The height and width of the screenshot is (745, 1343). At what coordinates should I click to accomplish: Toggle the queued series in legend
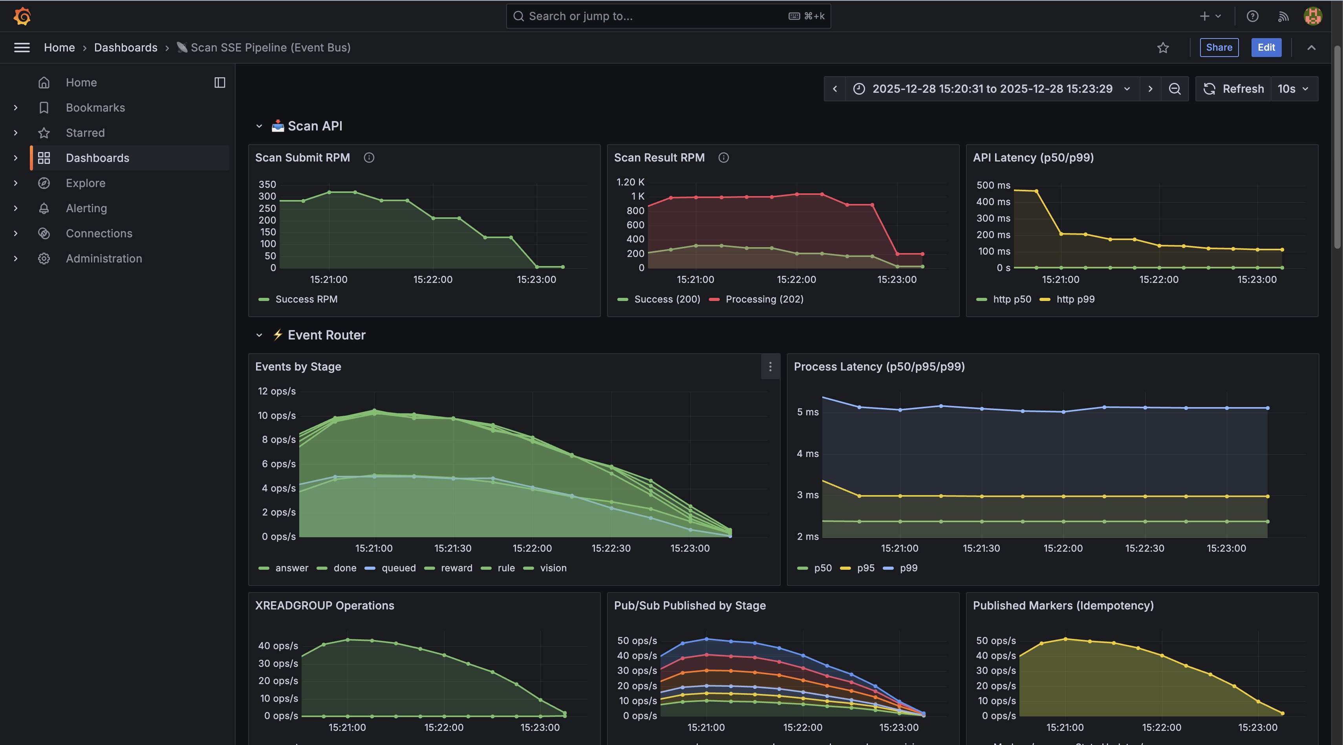398,568
